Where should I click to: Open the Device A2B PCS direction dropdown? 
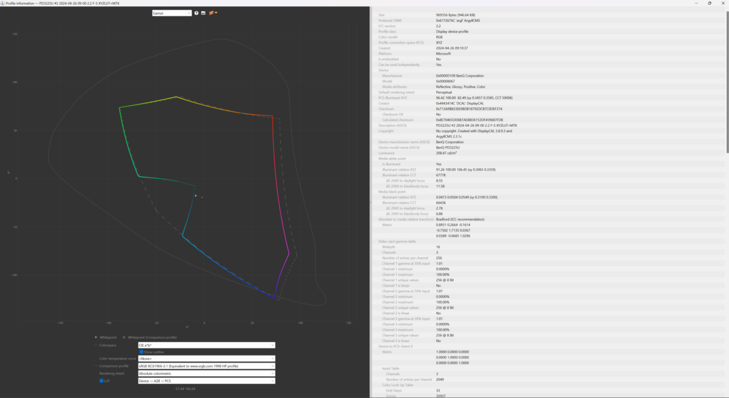pos(206,381)
